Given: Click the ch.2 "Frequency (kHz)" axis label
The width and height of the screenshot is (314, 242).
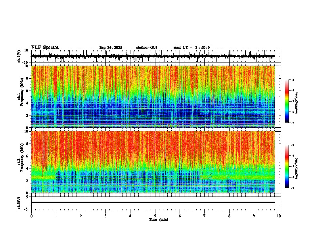Looking at the screenshot, I should pyautogui.click(x=22, y=157).
